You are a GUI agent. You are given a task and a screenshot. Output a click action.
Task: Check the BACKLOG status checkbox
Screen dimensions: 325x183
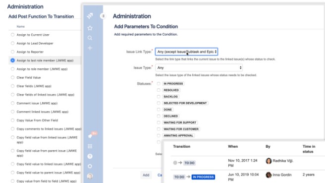click(x=159, y=97)
